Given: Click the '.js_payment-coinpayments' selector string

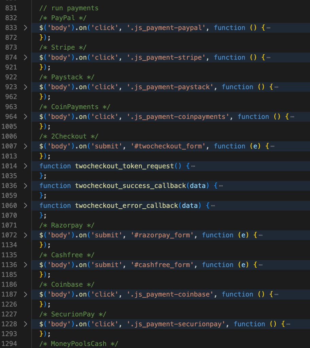Looking at the screenshot, I should pos(178,117).
